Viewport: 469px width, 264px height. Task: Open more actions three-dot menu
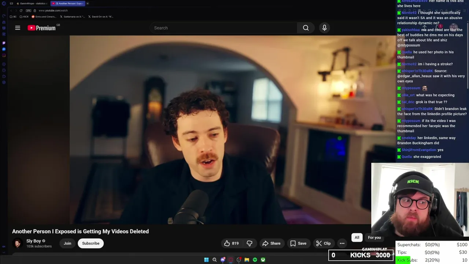342,243
